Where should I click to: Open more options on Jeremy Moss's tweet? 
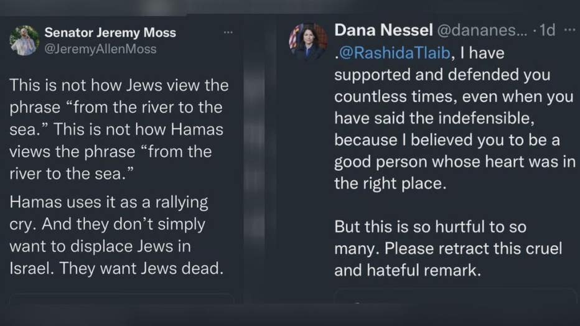coord(228,32)
